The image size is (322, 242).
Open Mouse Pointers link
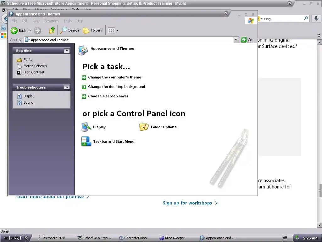35,66
